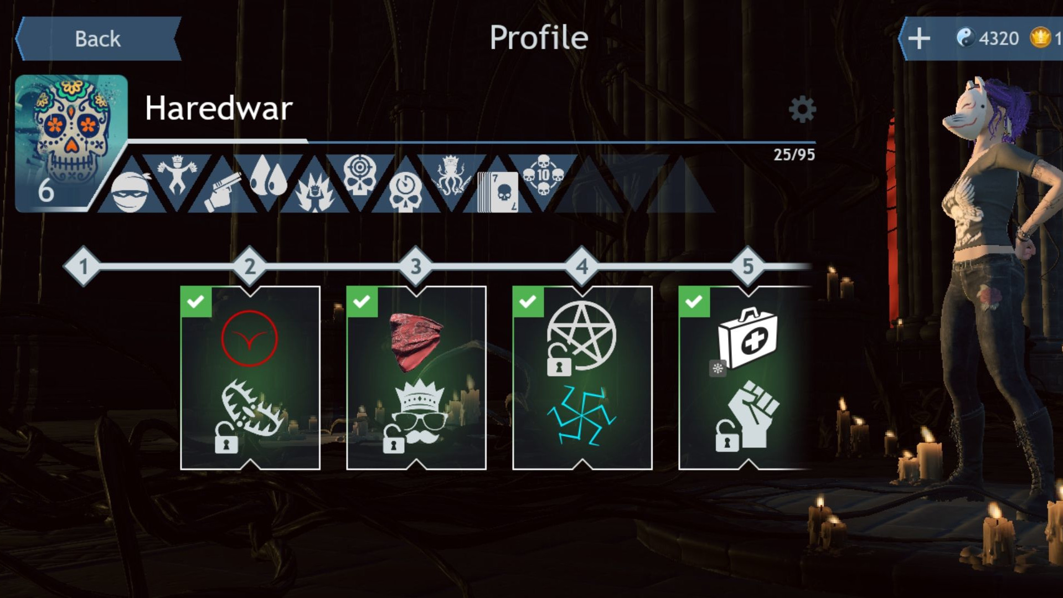Select the octopus king badge
Image resolution: width=1063 pixels, height=598 pixels.
click(452, 175)
